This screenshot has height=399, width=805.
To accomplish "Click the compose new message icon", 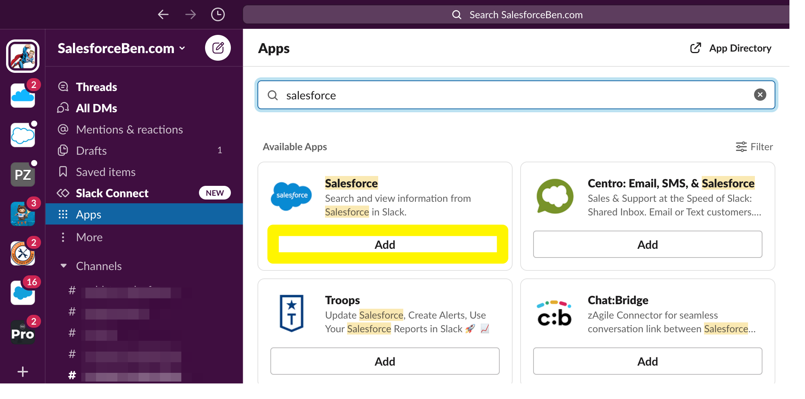I will coord(218,48).
